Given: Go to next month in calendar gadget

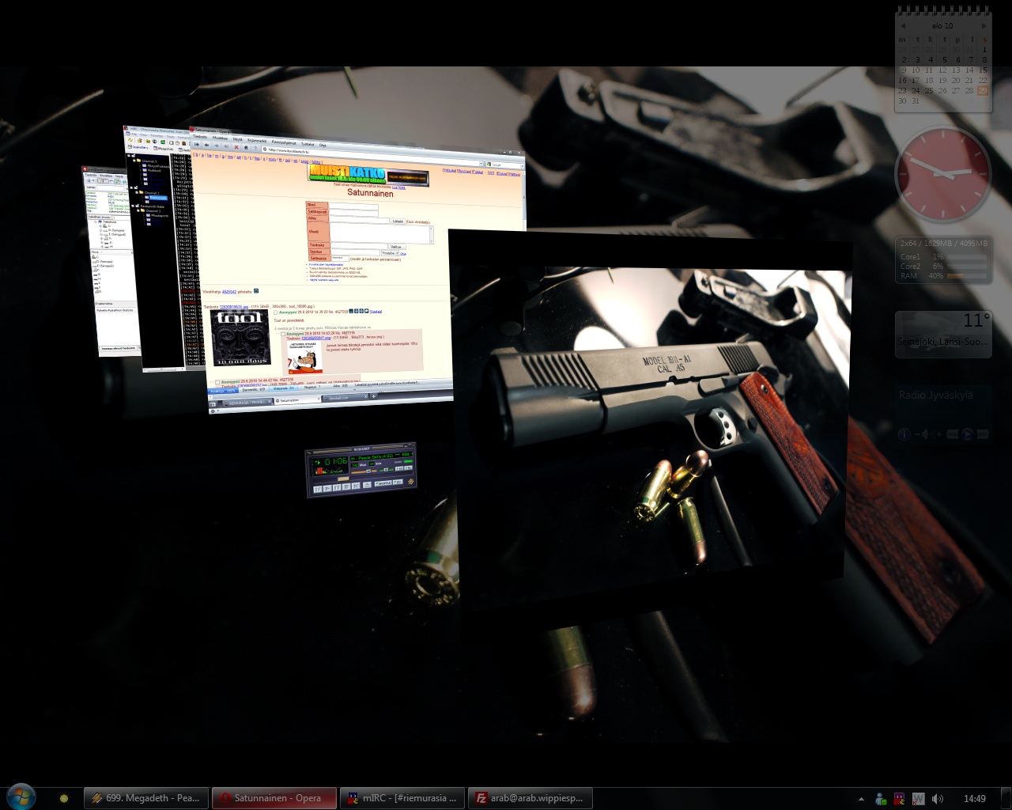Looking at the screenshot, I should pyautogui.click(x=984, y=26).
